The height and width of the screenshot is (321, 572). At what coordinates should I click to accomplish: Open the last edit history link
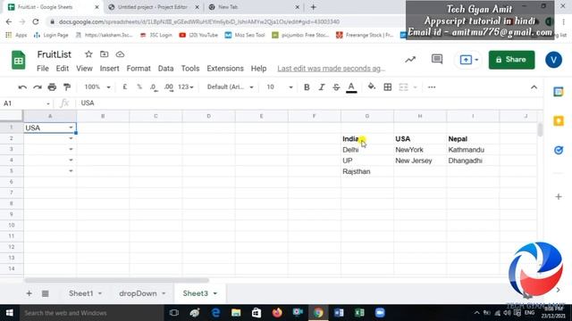point(331,69)
